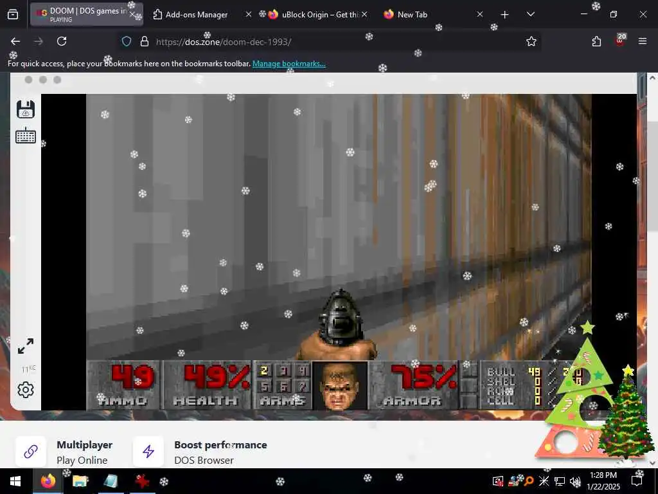The image size is (658, 494).
Task: Reload the current page
Action: (62, 41)
